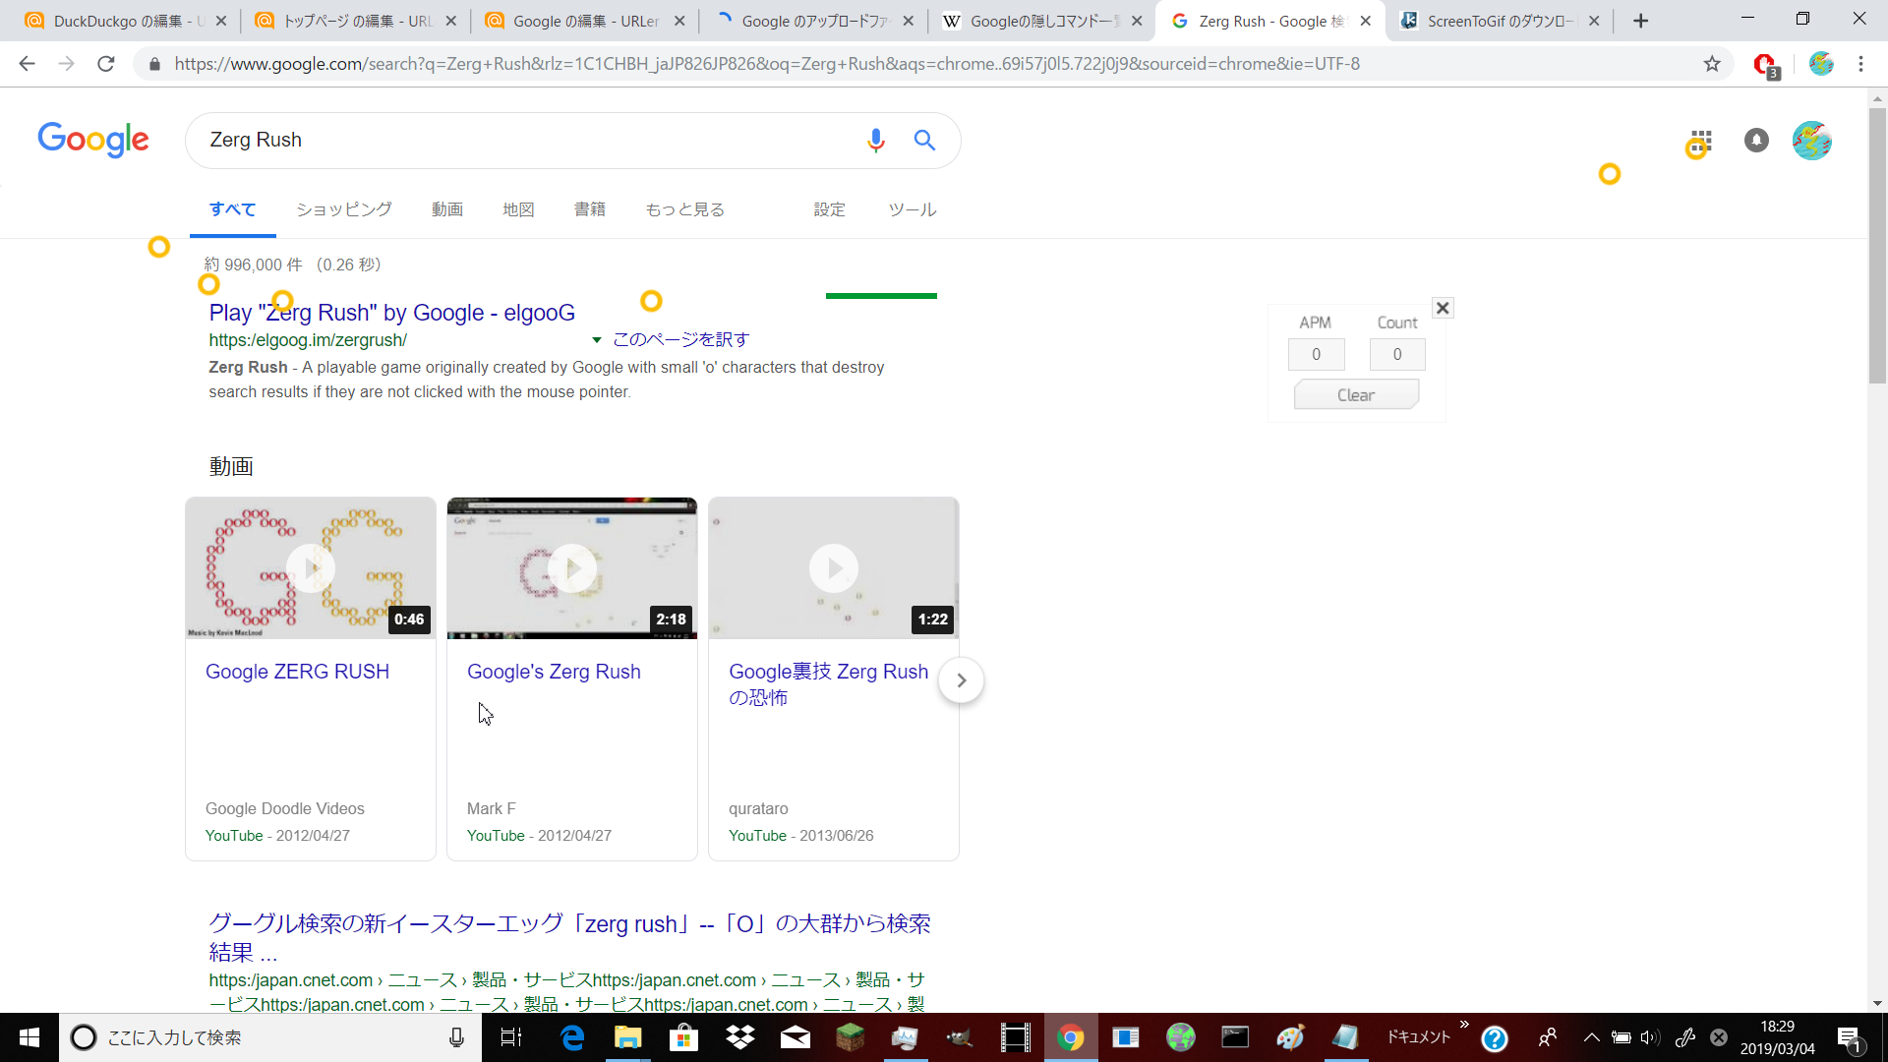Click the red extension icon with badge
Image resolution: width=1888 pixels, height=1062 pixels.
[x=1766, y=65]
